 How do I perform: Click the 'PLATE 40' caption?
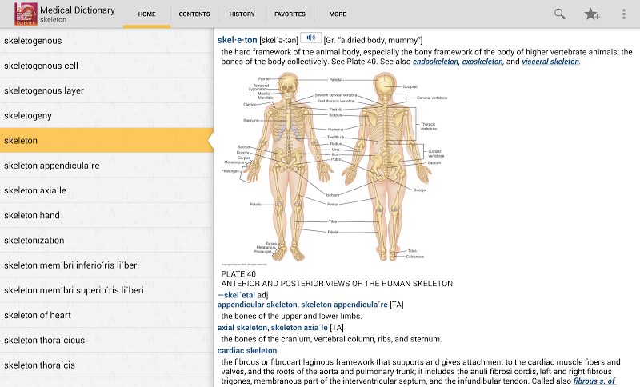pyautogui.click(x=238, y=274)
